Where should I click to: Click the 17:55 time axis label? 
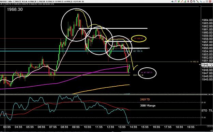168,127
